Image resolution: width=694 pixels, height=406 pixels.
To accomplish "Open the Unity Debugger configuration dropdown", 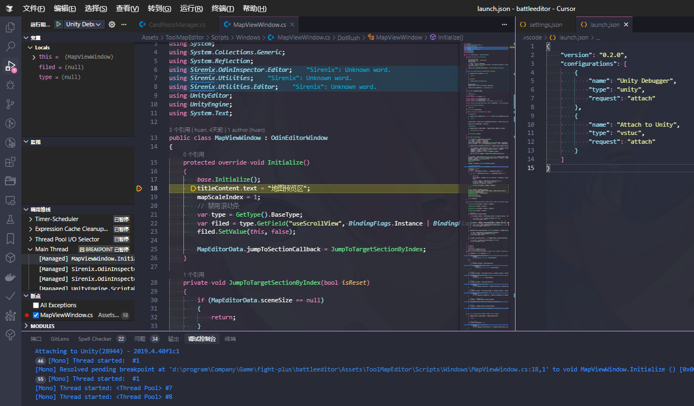I will [83, 24].
